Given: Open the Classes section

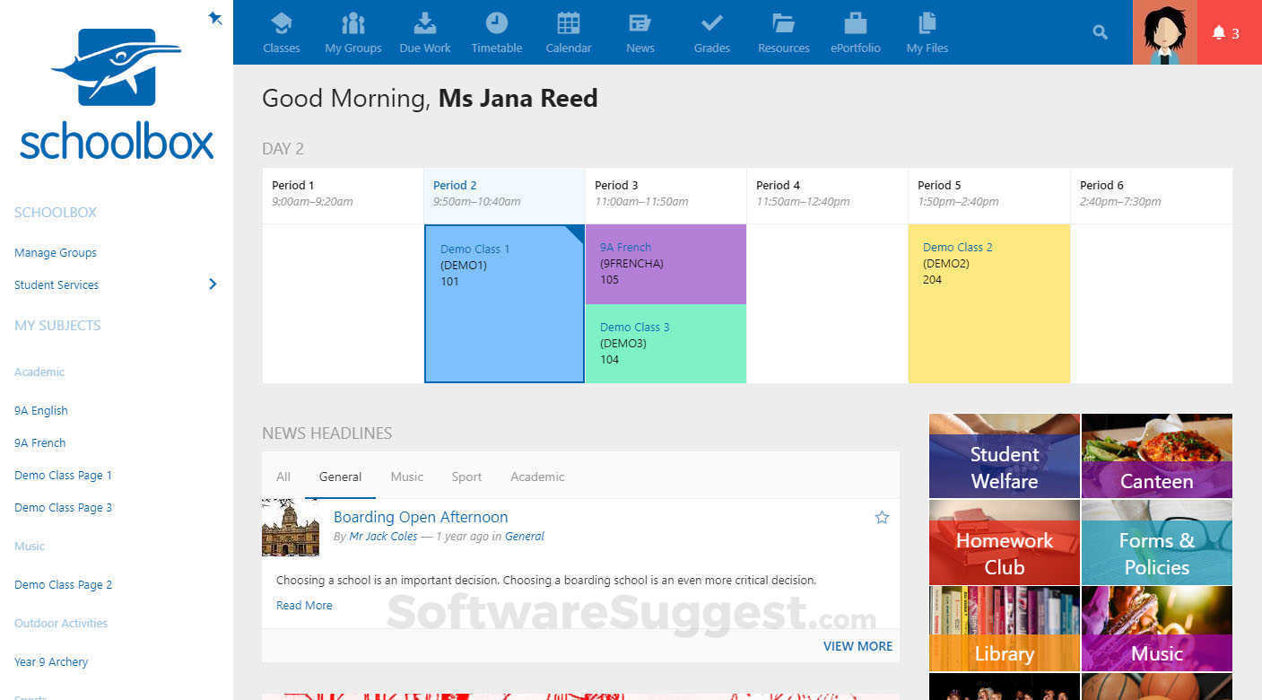Looking at the screenshot, I should (x=281, y=32).
